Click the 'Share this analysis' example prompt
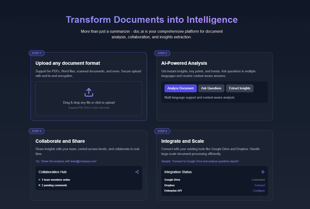Image resolution: width=310 pixels, height=209 pixels. click(66, 161)
